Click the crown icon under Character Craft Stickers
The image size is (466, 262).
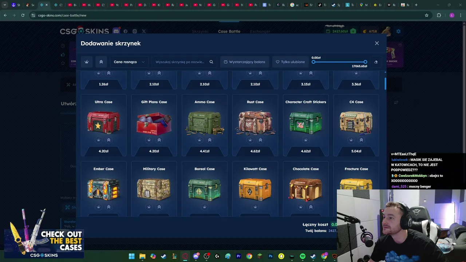[306, 140]
